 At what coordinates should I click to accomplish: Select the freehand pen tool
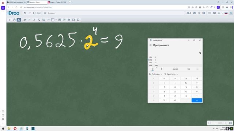(25, 20)
